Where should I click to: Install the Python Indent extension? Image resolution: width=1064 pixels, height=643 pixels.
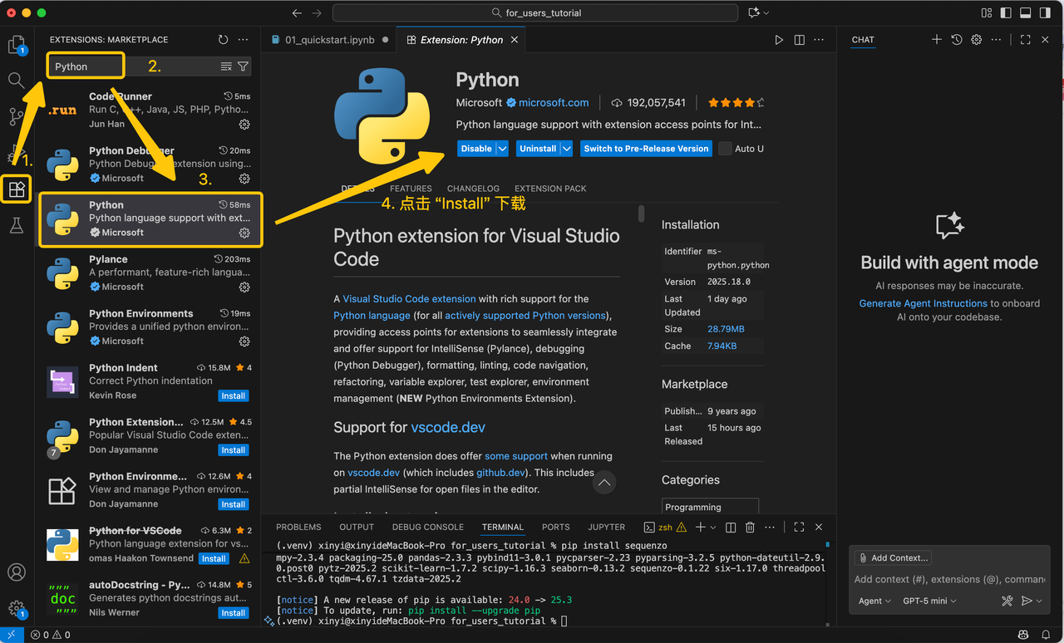coord(233,396)
